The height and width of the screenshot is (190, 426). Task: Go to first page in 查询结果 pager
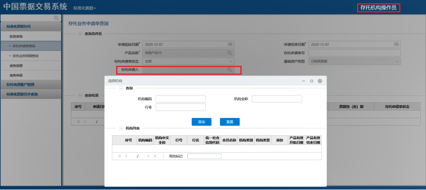[x=79, y=122]
